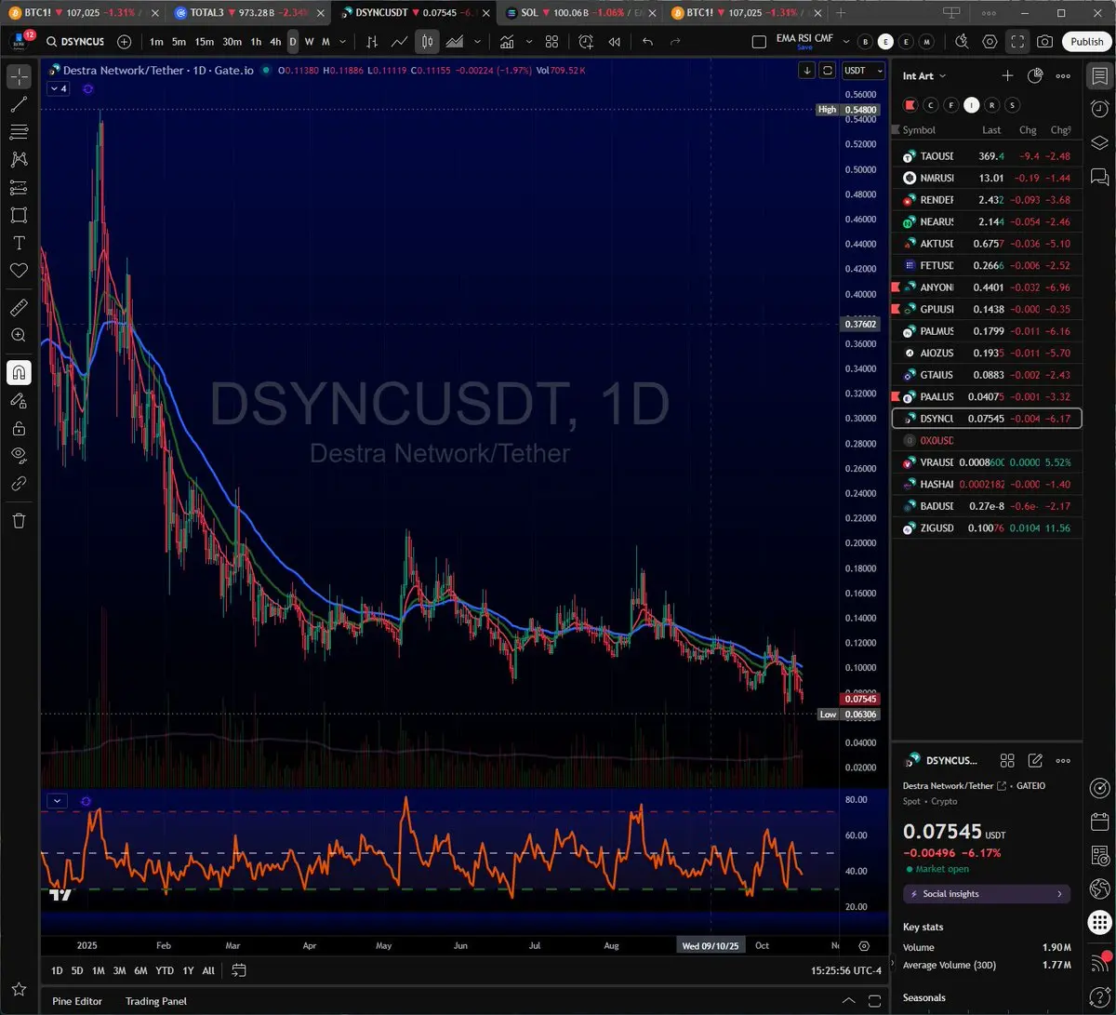Set chart range to All
The image size is (1116, 1015).
tap(208, 970)
